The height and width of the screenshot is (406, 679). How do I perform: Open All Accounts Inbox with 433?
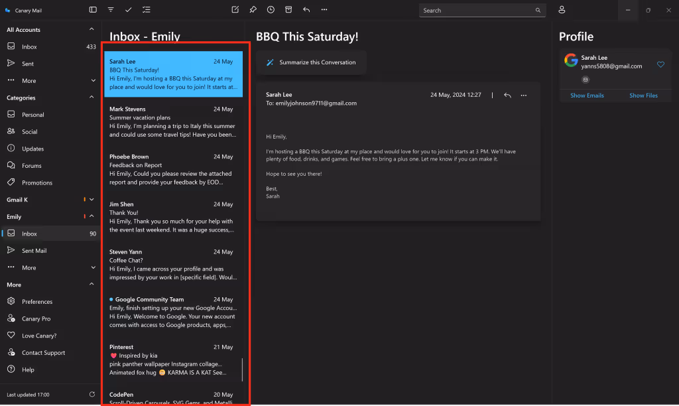pyautogui.click(x=50, y=46)
